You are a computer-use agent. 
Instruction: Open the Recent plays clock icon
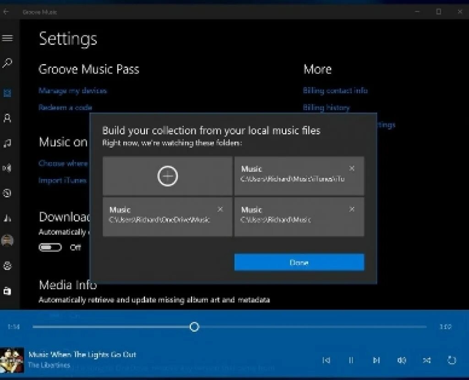[7, 193]
